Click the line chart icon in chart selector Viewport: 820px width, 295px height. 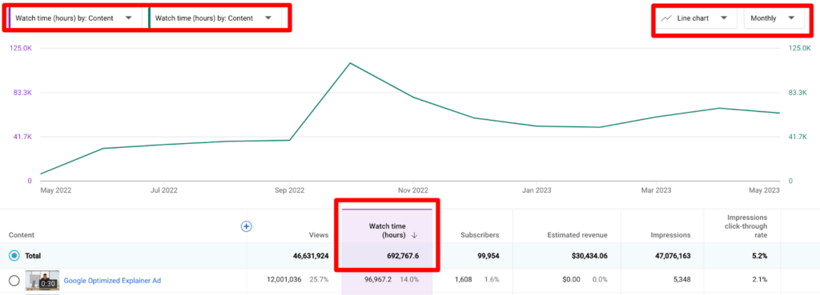click(665, 18)
